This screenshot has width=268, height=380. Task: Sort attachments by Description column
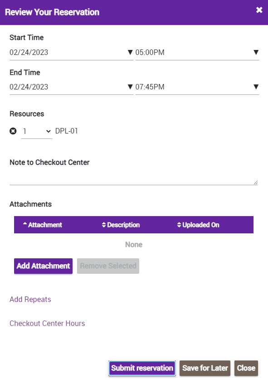(121, 225)
